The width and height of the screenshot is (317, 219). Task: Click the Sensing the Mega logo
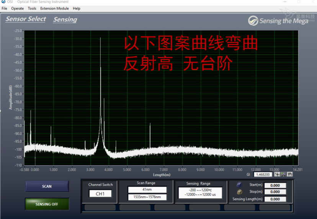tap(278, 21)
